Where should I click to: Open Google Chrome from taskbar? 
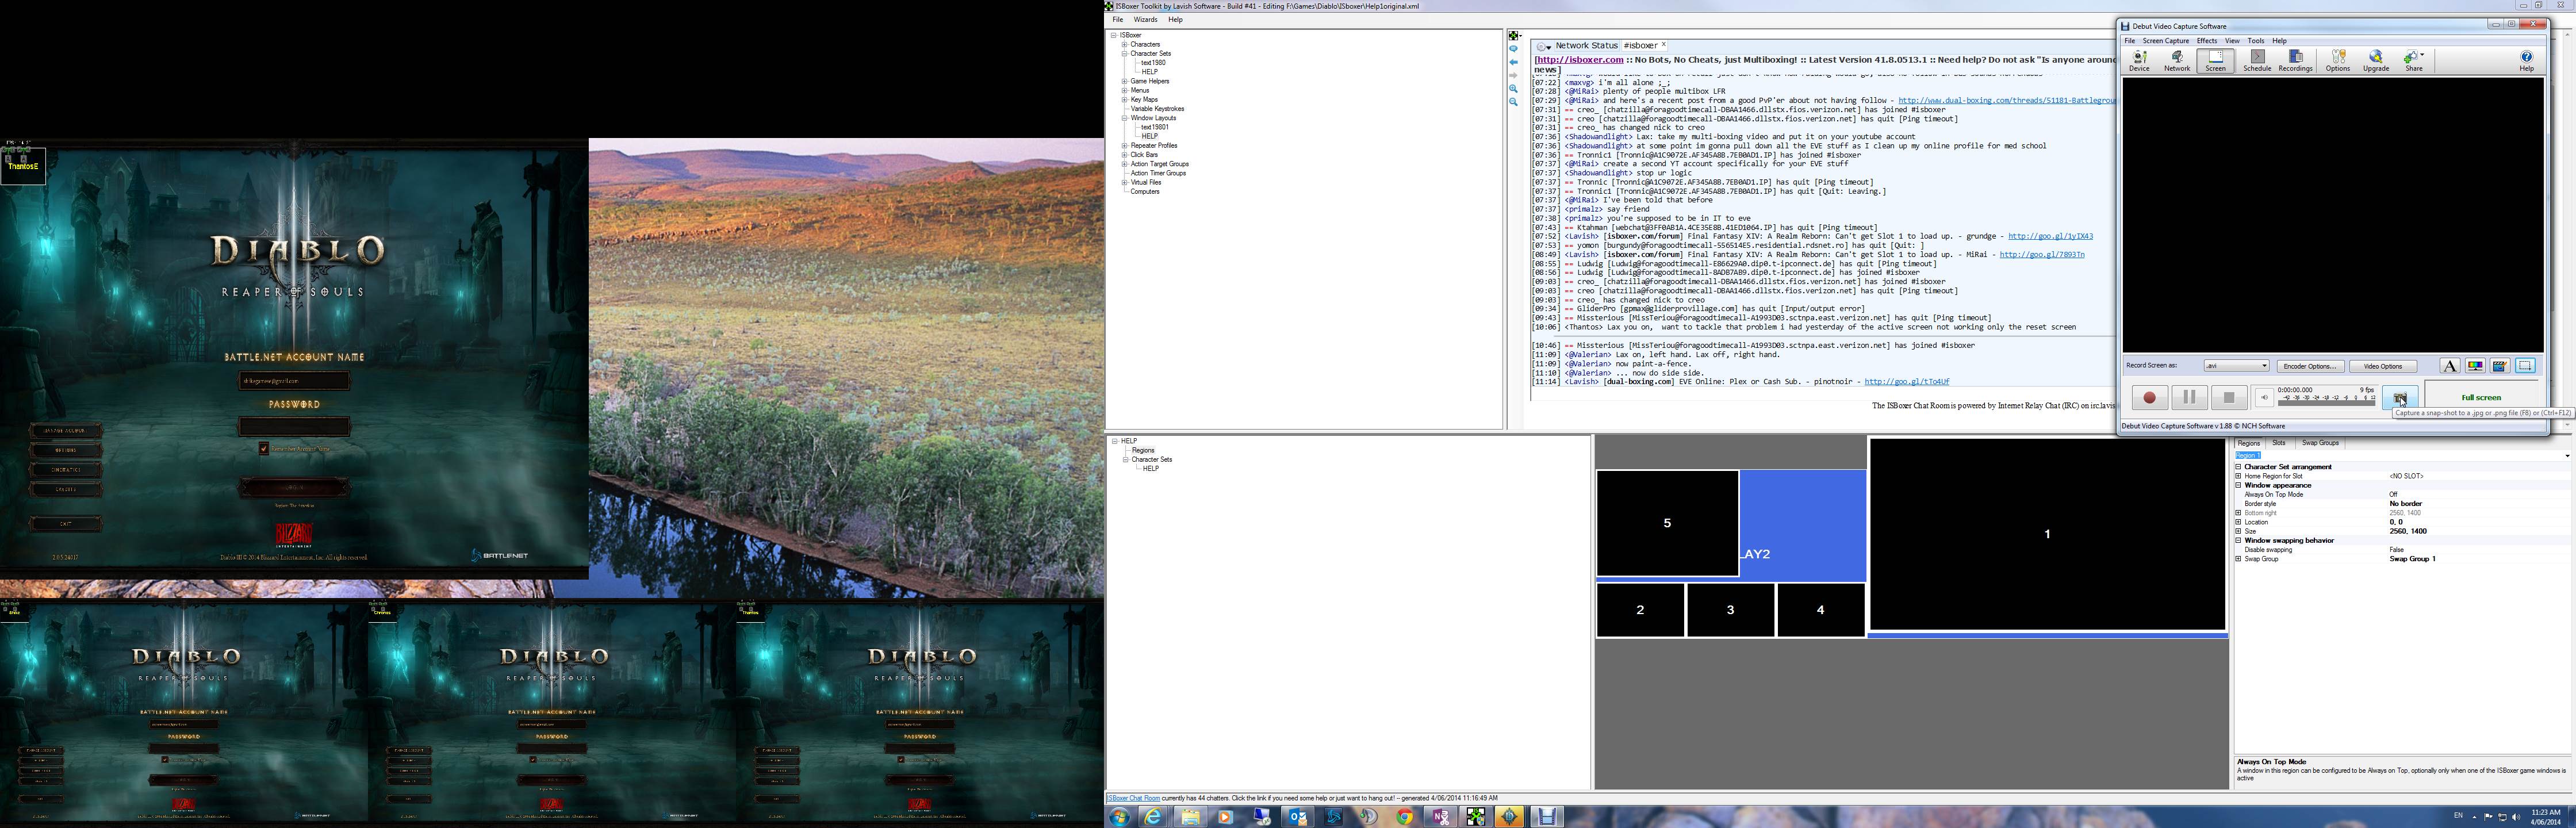(1405, 817)
